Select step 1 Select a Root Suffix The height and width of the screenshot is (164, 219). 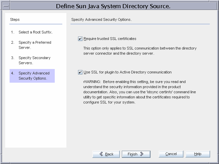pyautogui.click(x=32, y=32)
